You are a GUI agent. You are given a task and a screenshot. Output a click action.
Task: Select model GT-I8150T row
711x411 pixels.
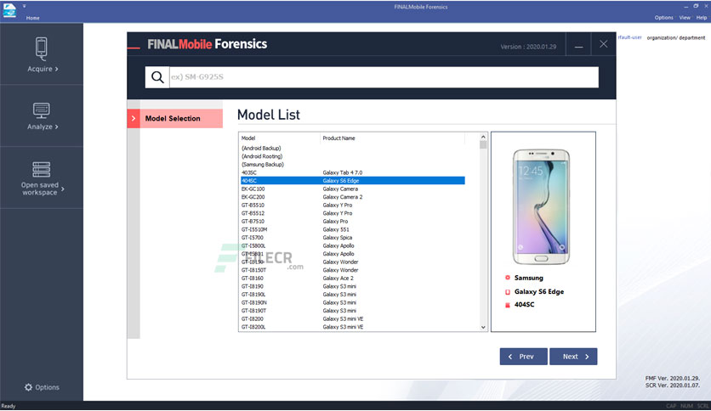(353, 270)
